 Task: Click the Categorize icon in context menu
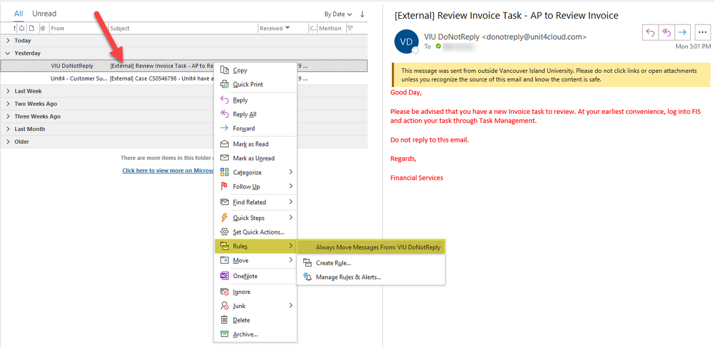pyautogui.click(x=225, y=171)
